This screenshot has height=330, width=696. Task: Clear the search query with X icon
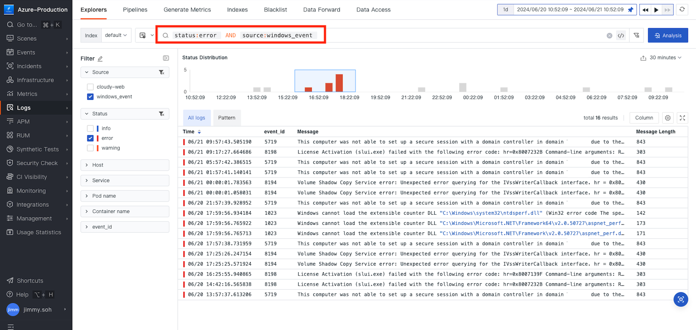(609, 35)
